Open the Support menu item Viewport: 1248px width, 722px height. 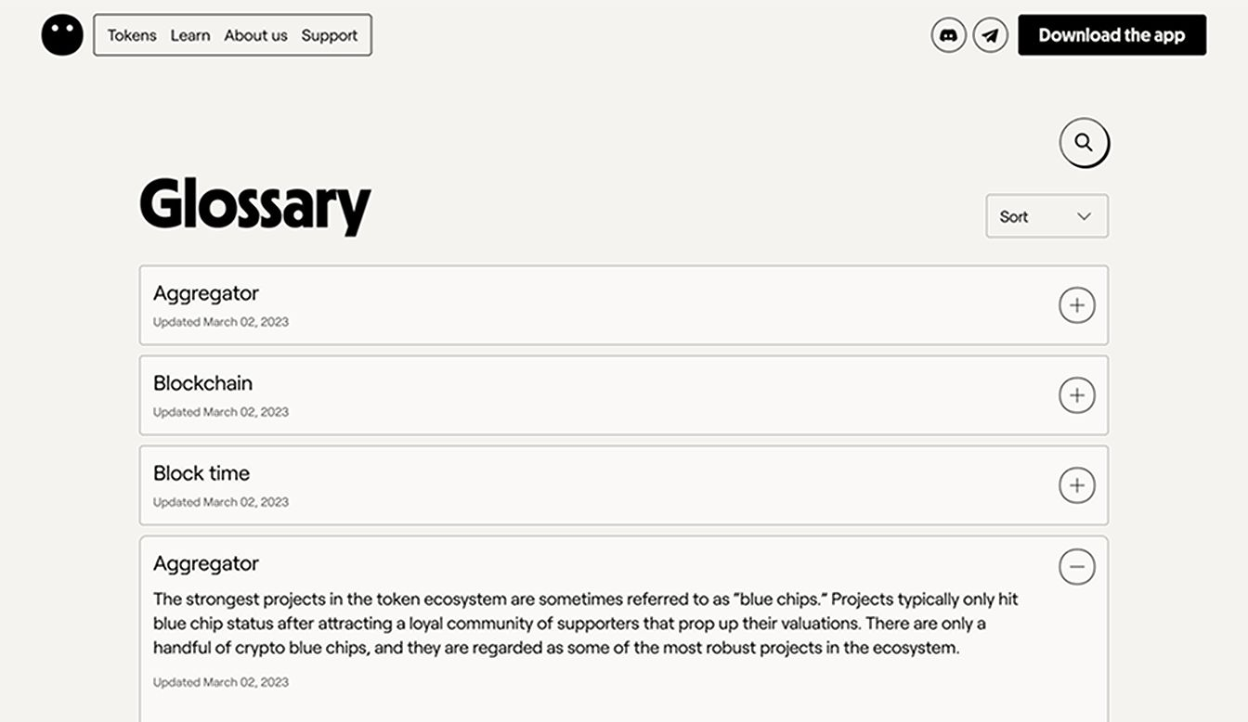pyautogui.click(x=329, y=35)
